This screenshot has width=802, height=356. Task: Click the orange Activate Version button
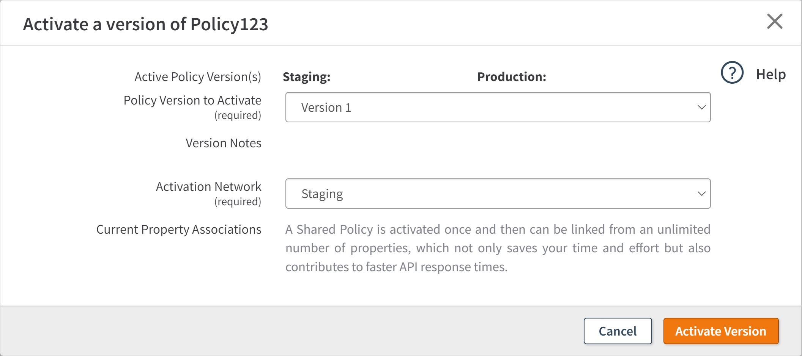721,331
